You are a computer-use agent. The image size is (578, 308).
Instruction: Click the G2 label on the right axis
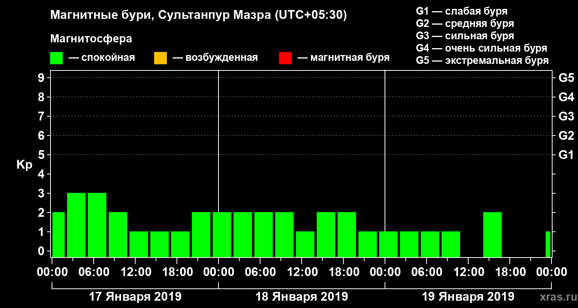coord(566,136)
